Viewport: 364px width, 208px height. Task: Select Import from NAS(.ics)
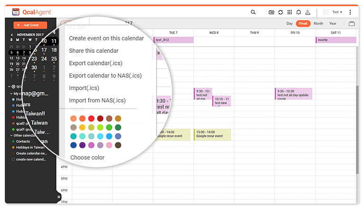tap(97, 100)
